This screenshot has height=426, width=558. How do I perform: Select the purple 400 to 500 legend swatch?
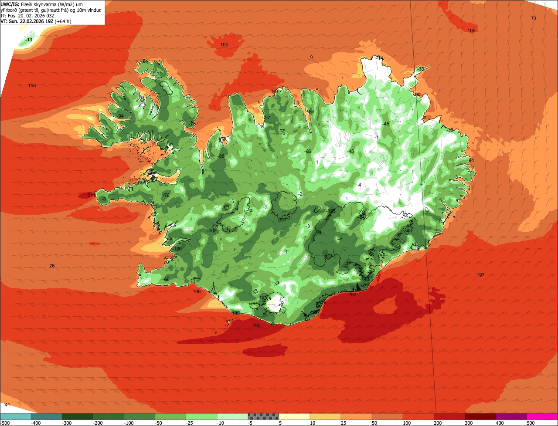[x=511, y=416]
